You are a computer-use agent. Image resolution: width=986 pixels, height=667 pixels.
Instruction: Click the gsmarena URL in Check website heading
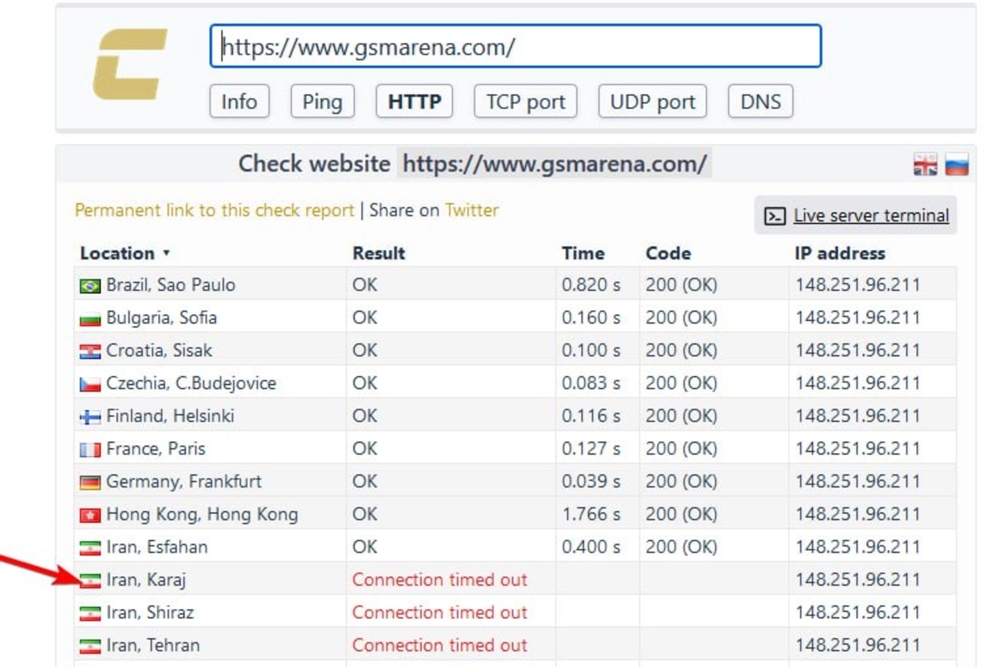click(555, 164)
